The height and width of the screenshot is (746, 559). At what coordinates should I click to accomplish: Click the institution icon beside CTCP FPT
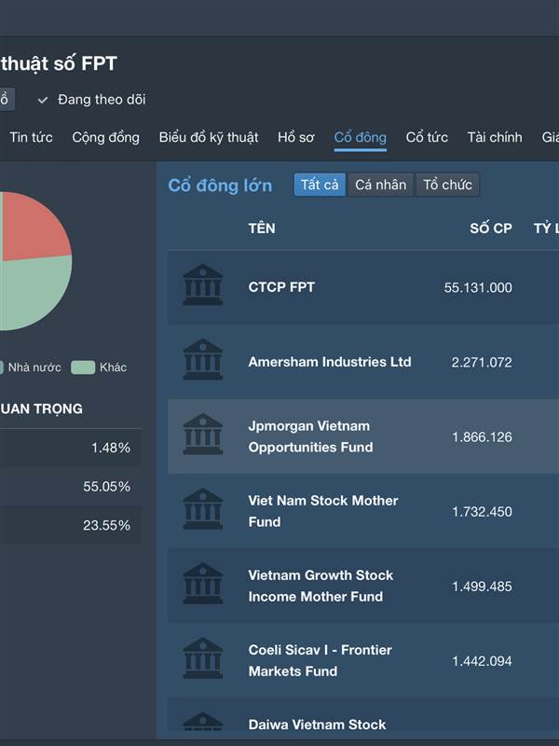coord(203,284)
